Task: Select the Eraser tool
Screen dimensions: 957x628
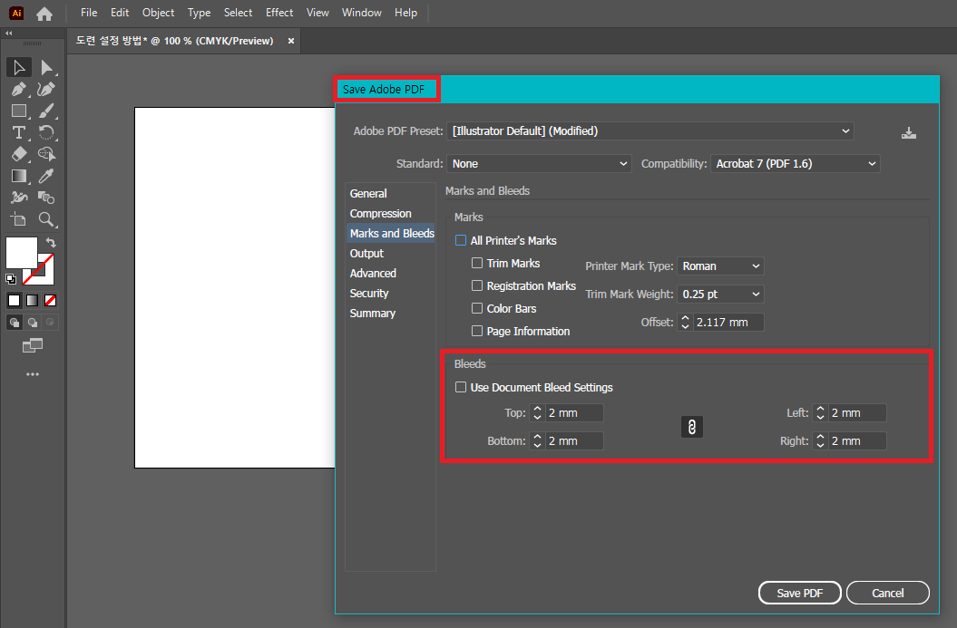Action: point(19,154)
